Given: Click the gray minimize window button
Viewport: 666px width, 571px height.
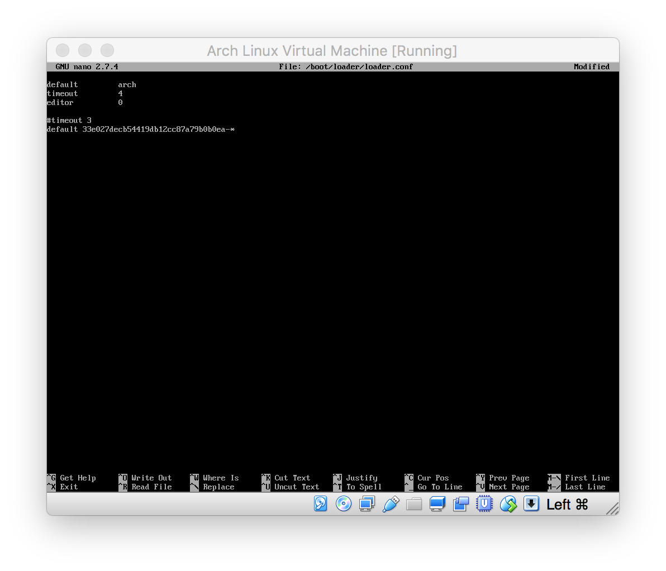Looking at the screenshot, I should (x=85, y=50).
